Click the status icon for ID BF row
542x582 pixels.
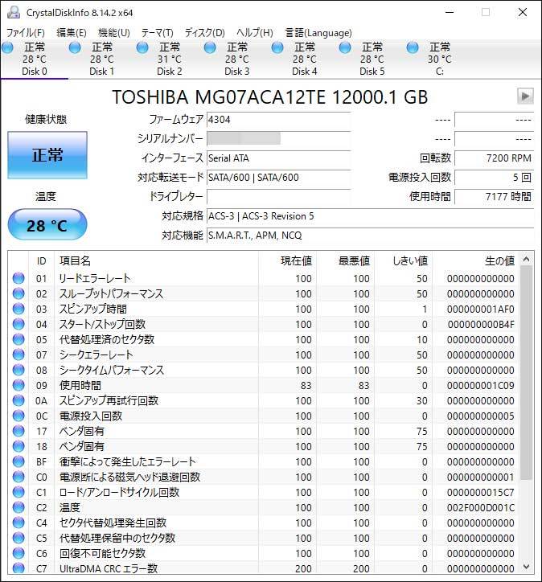(x=18, y=461)
